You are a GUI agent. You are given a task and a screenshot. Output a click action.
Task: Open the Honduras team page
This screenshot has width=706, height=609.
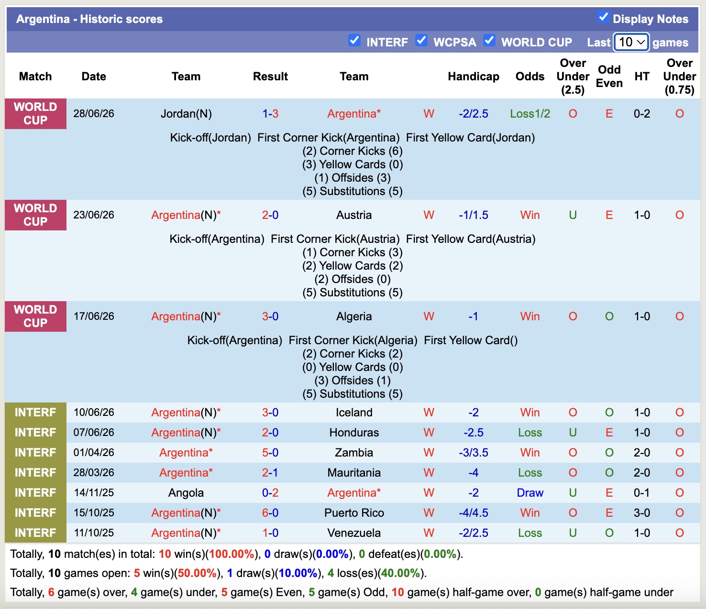click(x=354, y=433)
